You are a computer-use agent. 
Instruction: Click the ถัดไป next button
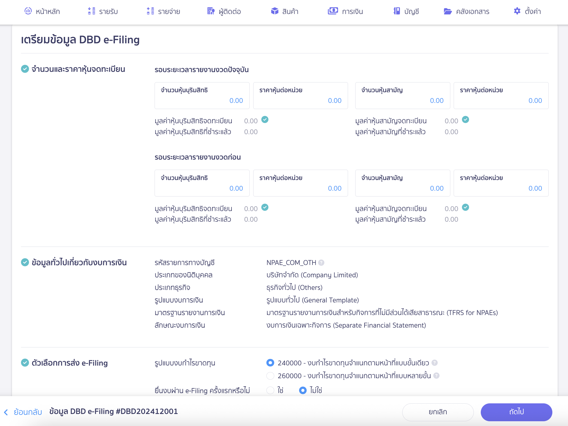516,412
